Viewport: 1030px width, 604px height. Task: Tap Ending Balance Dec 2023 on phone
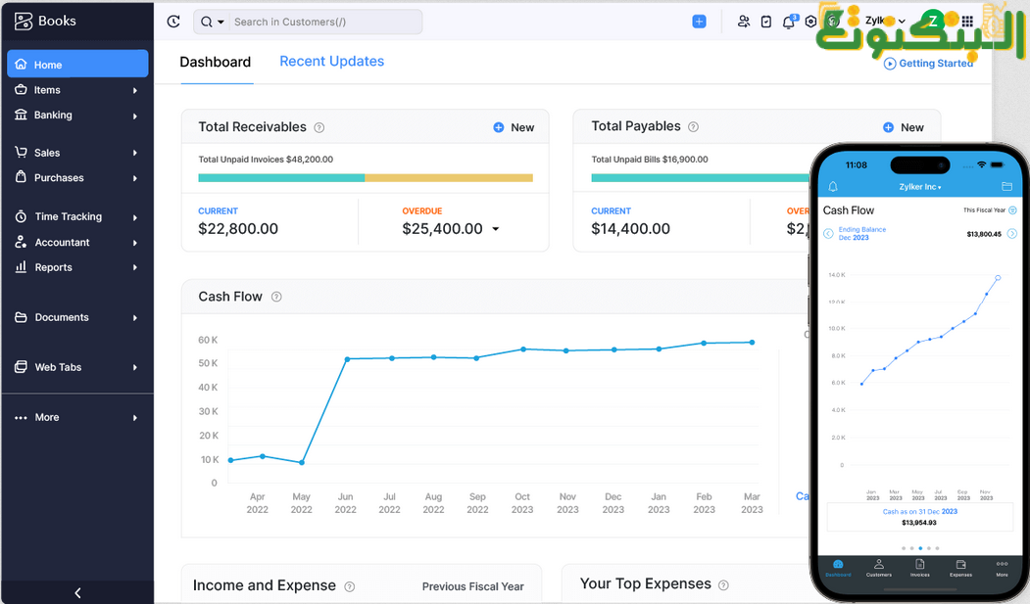tap(861, 233)
